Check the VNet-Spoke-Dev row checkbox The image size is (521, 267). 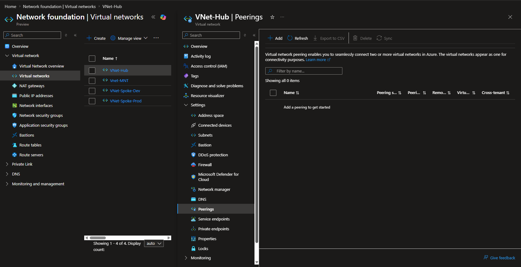tap(92, 91)
